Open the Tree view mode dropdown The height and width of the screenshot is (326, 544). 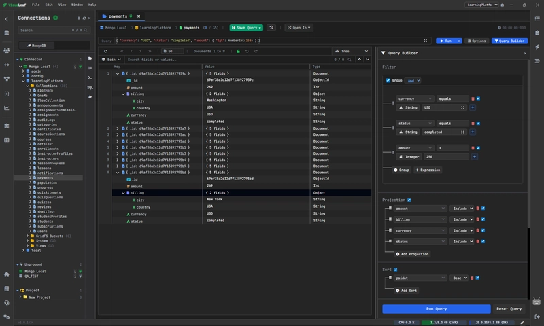(x=351, y=51)
